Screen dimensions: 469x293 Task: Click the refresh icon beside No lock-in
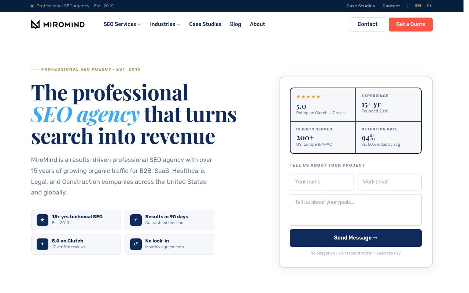pos(136,244)
